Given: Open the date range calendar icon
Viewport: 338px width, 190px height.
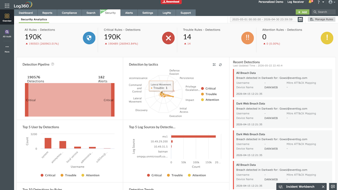Looking at the screenshot, I should 300,19.
